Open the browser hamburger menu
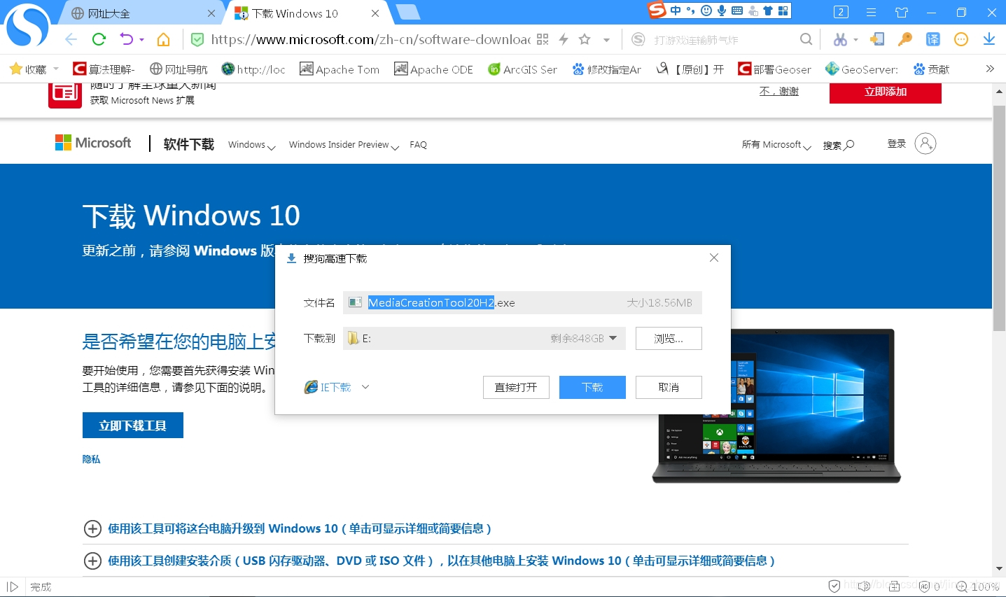 [x=872, y=12]
